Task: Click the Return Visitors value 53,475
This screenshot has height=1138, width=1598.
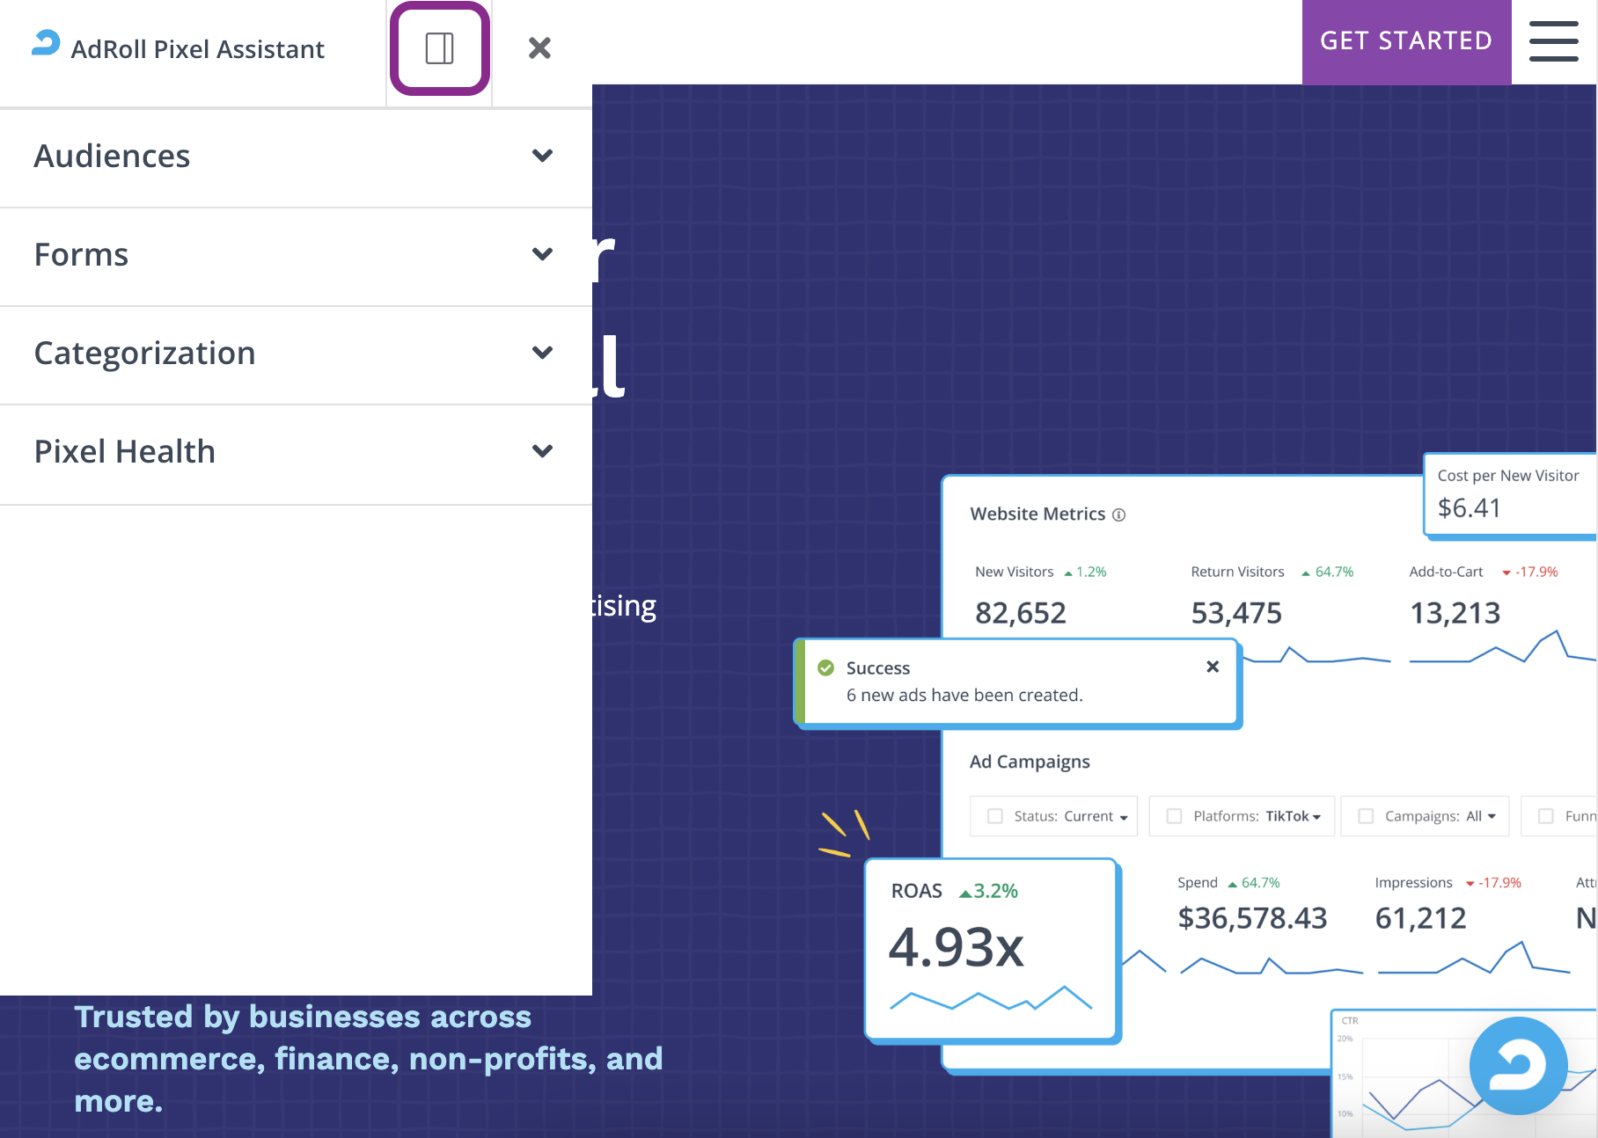Action: click(x=1236, y=613)
